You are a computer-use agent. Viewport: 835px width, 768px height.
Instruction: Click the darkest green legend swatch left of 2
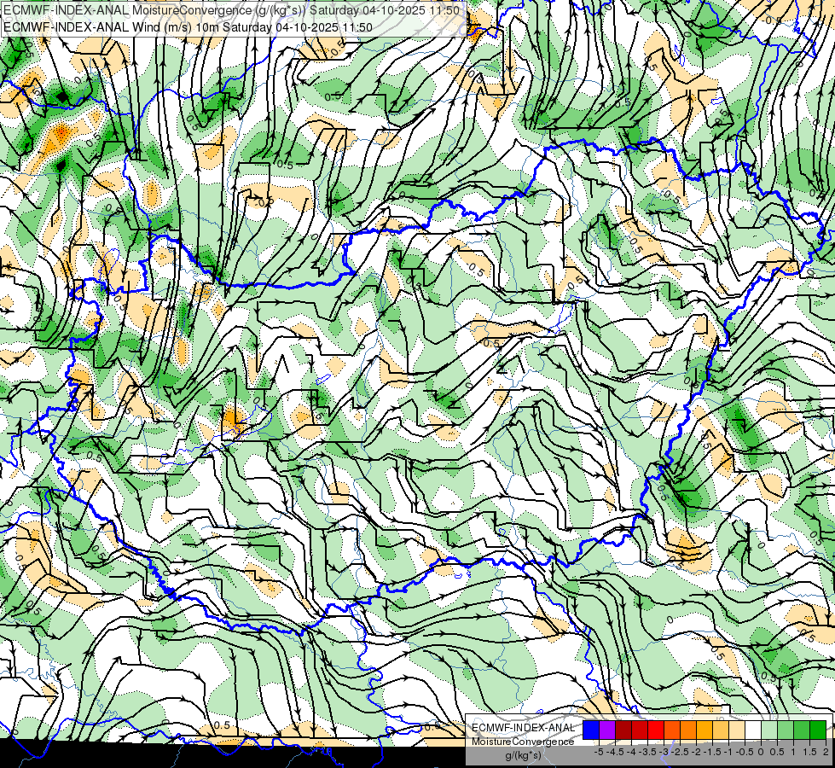pos(818,730)
